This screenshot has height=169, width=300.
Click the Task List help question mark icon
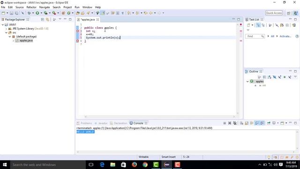tap(297, 36)
